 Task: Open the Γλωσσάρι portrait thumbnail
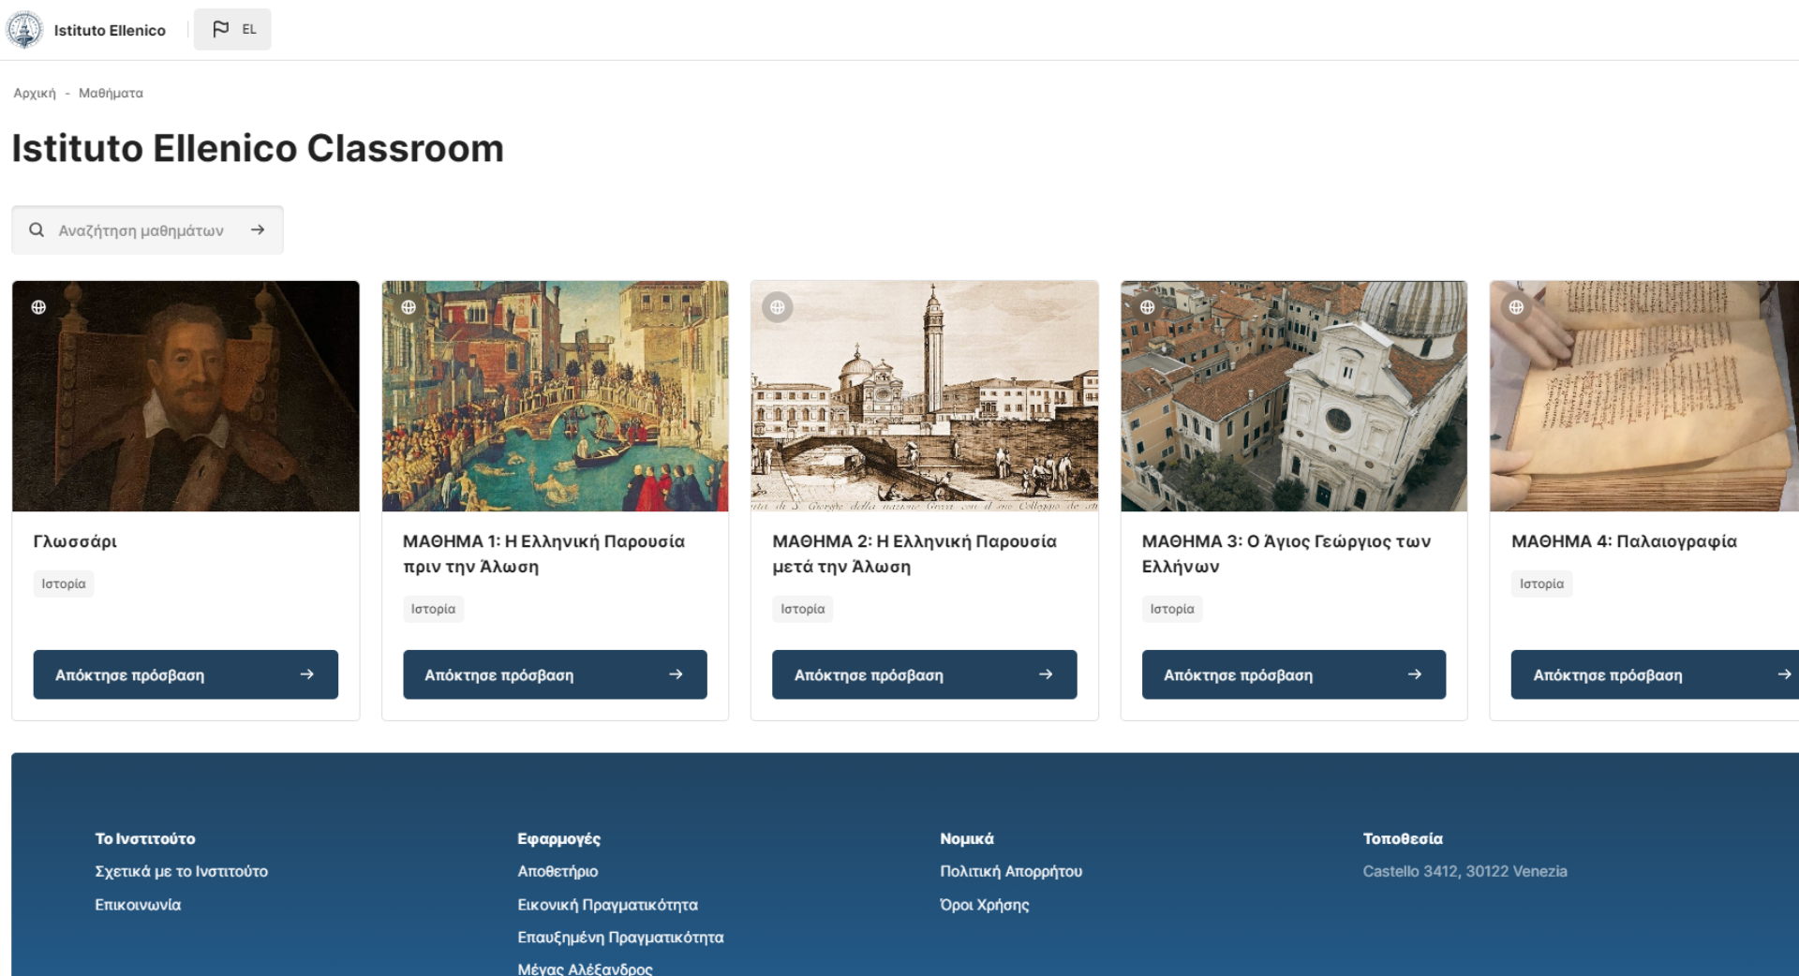pyautogui.click(x=186, y=396)
